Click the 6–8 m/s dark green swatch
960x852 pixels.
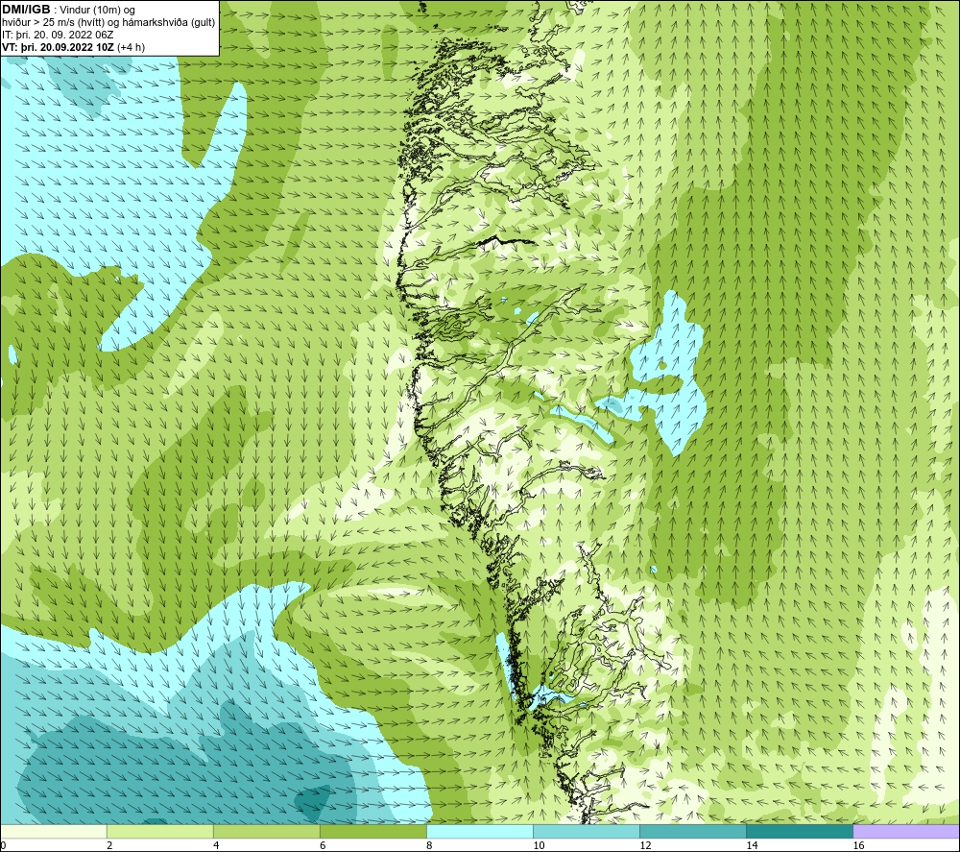(372, 831)
